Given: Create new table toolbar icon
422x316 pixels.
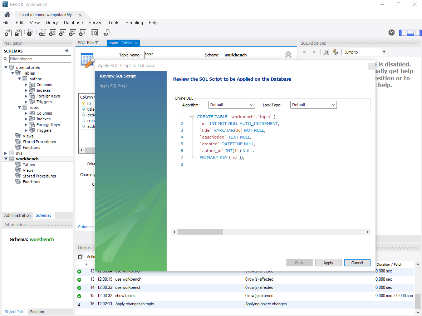Looking at the screenshot, I should pyautogui.click(x=53, y=32).
